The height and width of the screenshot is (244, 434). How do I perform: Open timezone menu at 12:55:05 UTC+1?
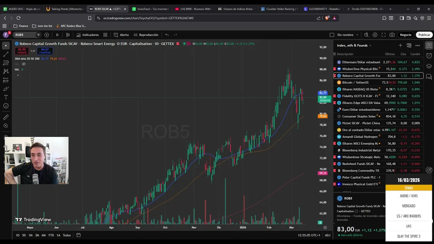click(309, 235)
